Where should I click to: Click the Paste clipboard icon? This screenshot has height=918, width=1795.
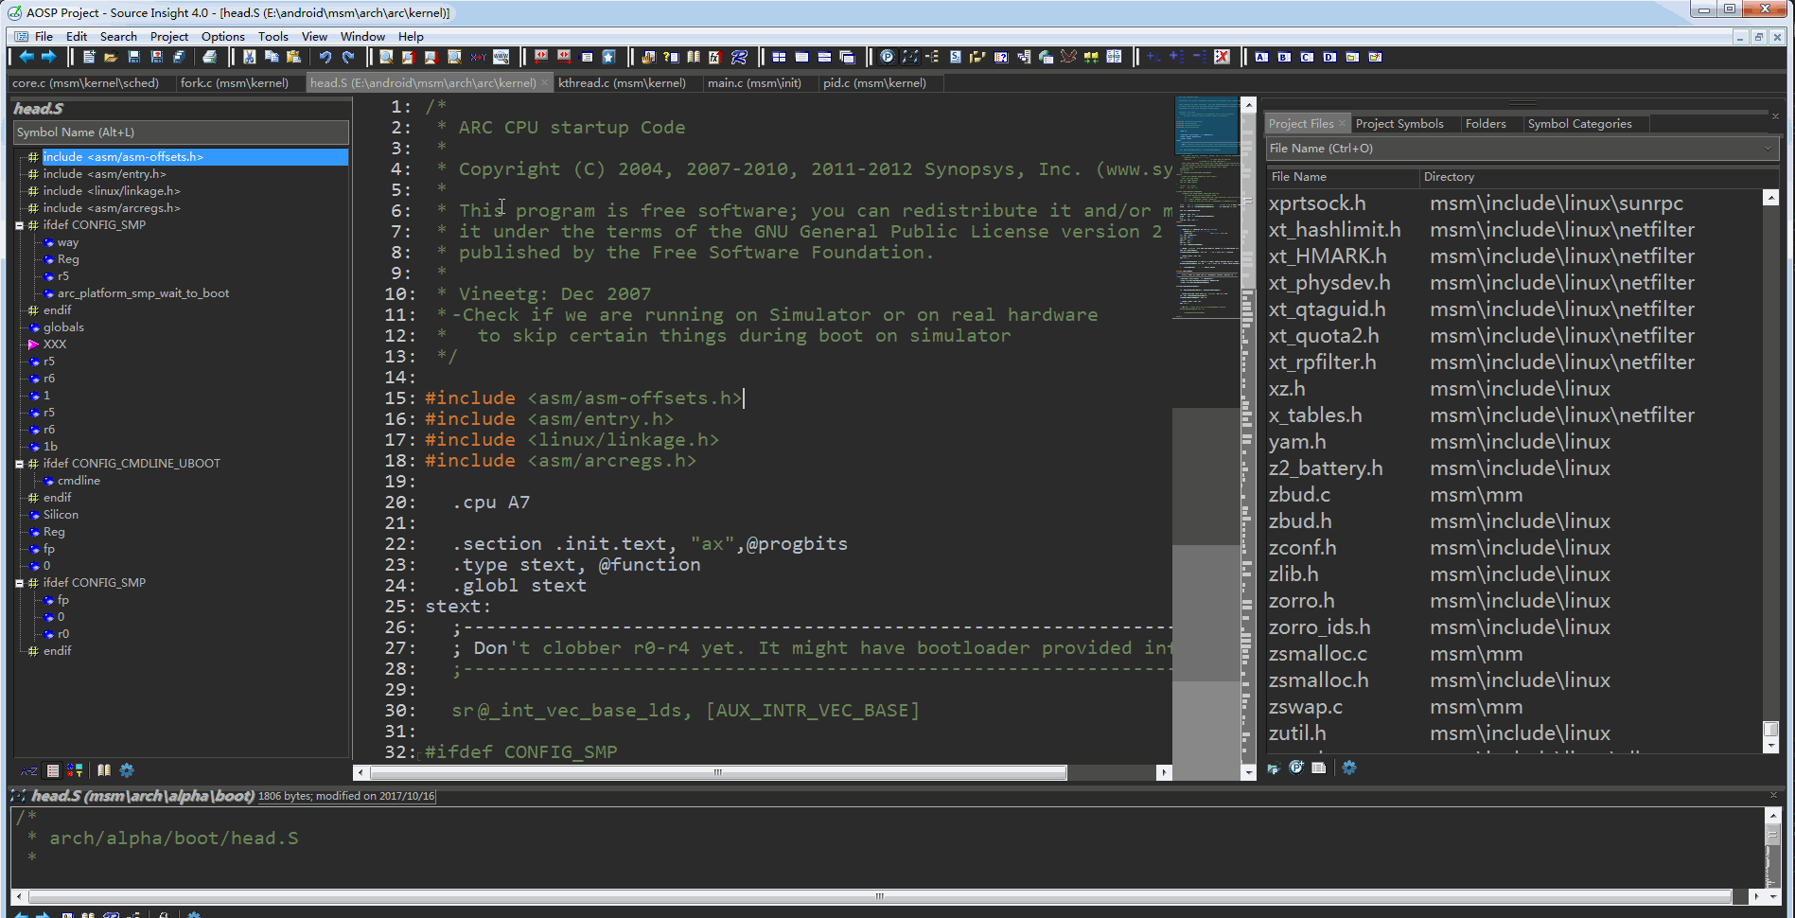pyautogui.click(x=293, y=57)
